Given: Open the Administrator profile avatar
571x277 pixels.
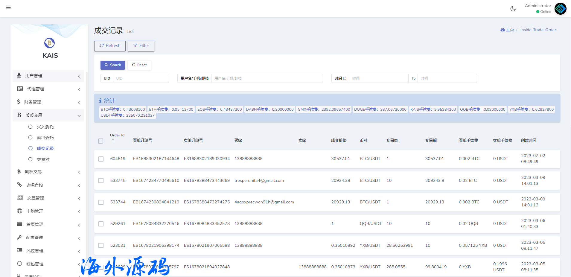Looking at the screenshot, I should pyautogui.click(x=560, y=9).
